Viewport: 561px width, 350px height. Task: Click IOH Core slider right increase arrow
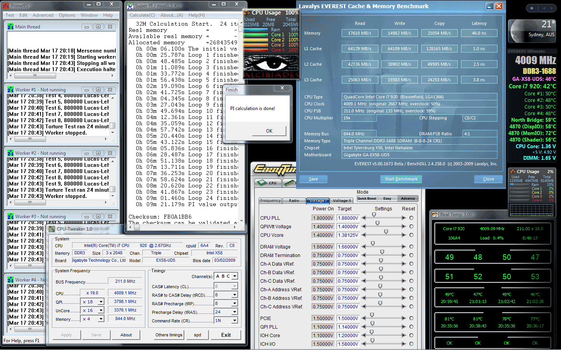point(404,335)
